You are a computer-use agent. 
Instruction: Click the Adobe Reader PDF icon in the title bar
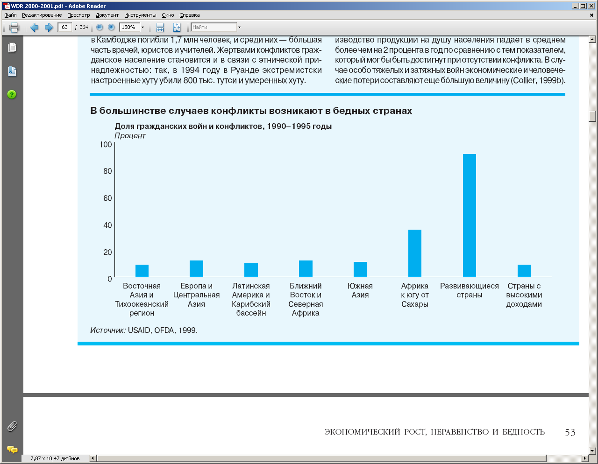pyautogui.click(x=7, y=6)
